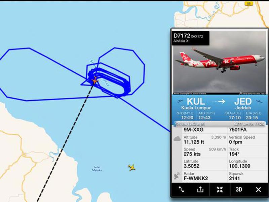Open the share icon in flight panel
Viewport: 269px width, 202px height.
click(200, 190)
